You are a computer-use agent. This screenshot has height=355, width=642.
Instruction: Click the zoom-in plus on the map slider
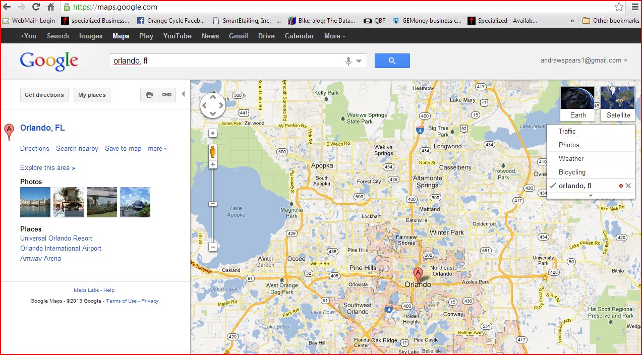point(212,164)
